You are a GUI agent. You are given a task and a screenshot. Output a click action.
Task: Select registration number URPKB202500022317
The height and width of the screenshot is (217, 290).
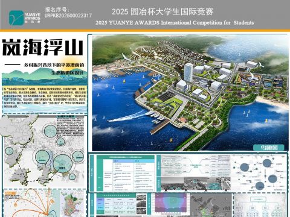point(68,16)
